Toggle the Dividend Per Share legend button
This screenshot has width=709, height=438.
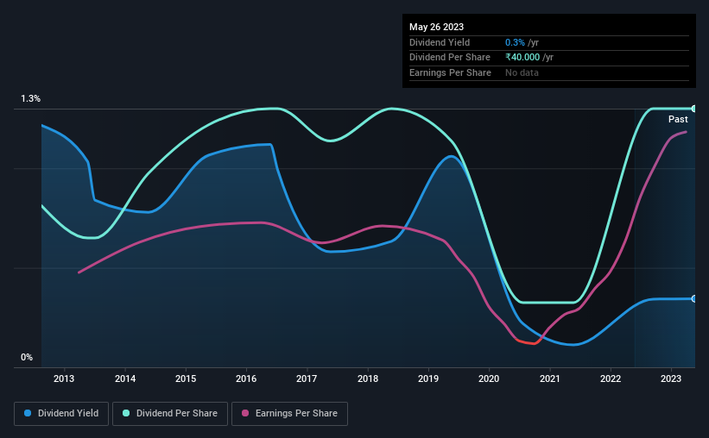[170, 414]
